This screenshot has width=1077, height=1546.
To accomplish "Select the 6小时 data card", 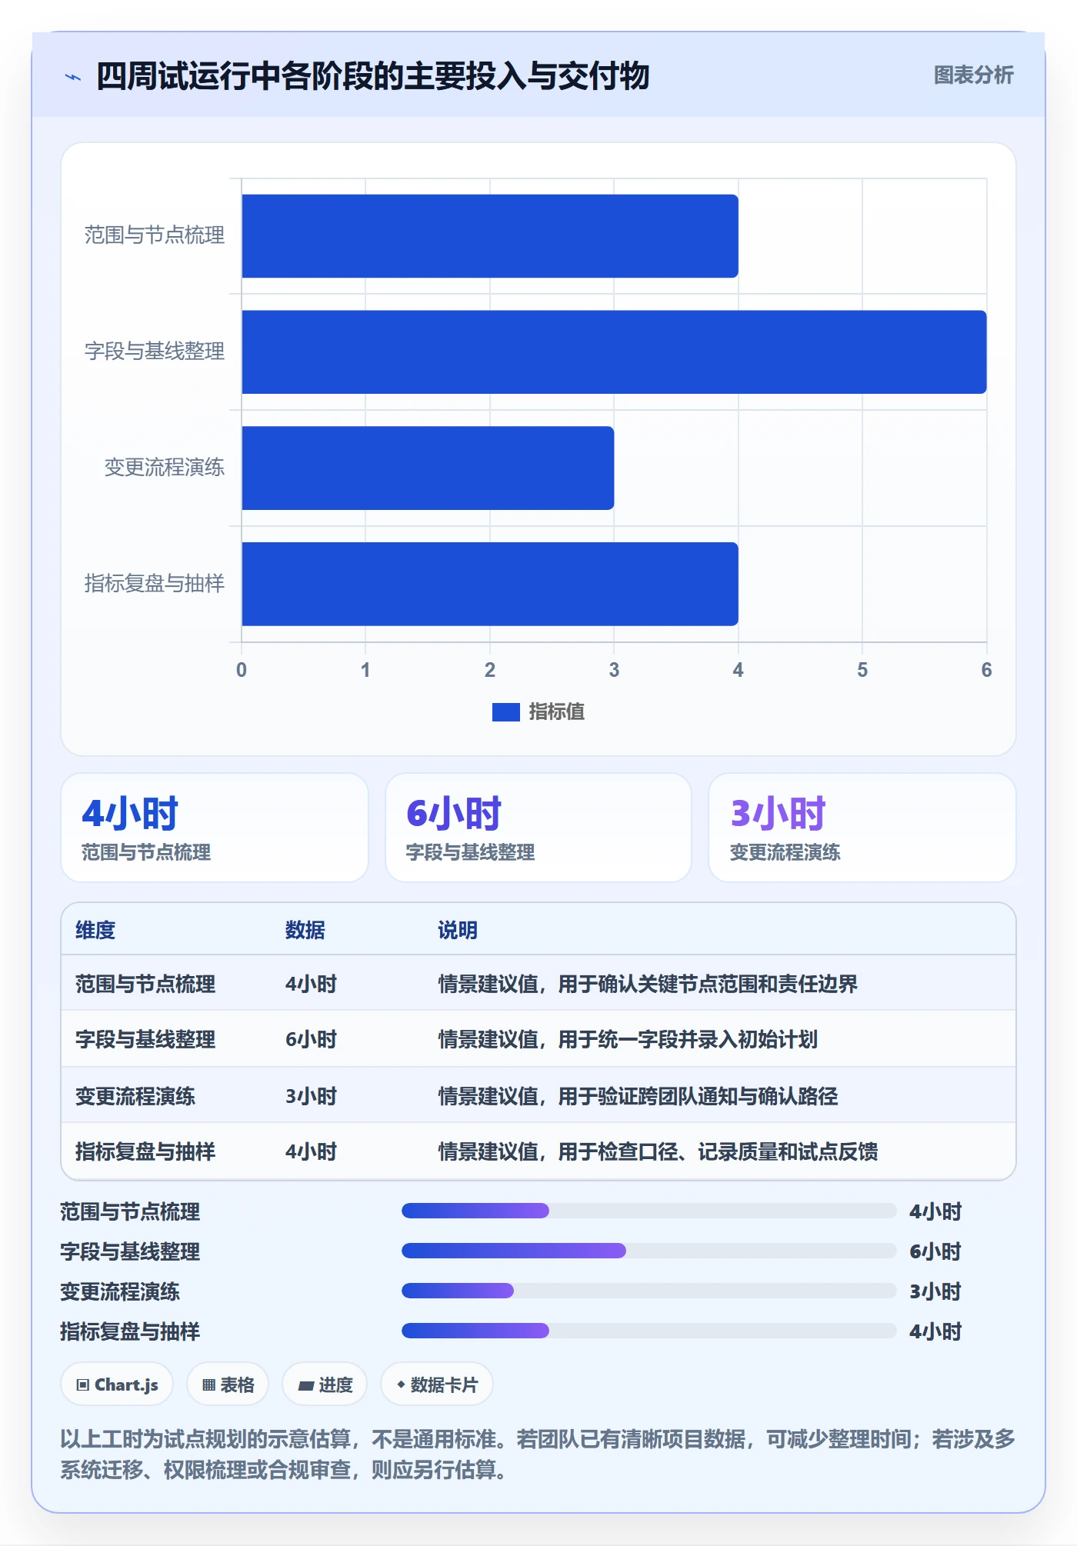I will click(x=538, y=828).
